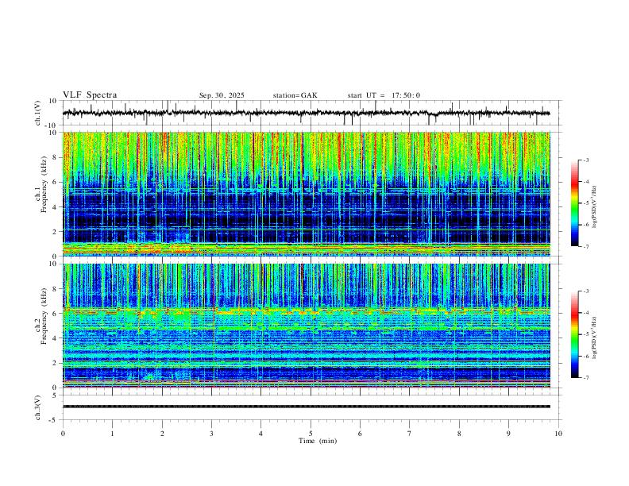
Task: Click the '-3' tick on ch.1 colorbar
Action: pyautogui.click(x=586, y=160)
